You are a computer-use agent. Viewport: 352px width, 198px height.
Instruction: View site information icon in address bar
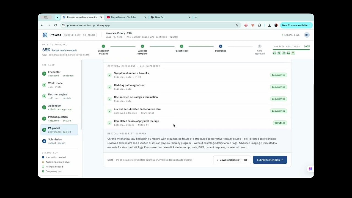pos(64,25)
